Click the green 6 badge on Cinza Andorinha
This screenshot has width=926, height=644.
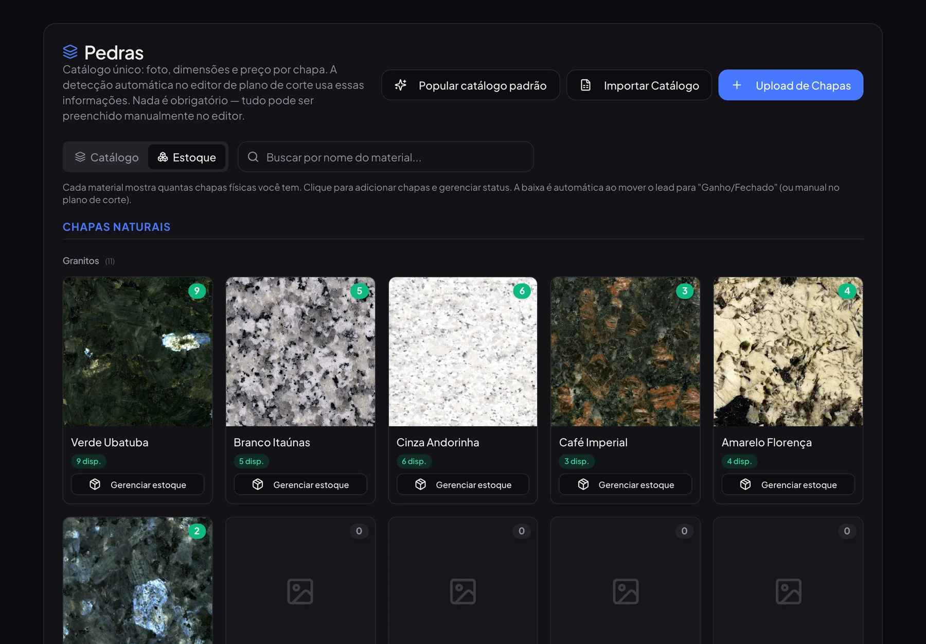pyautogui.click(x=522, y=291)
